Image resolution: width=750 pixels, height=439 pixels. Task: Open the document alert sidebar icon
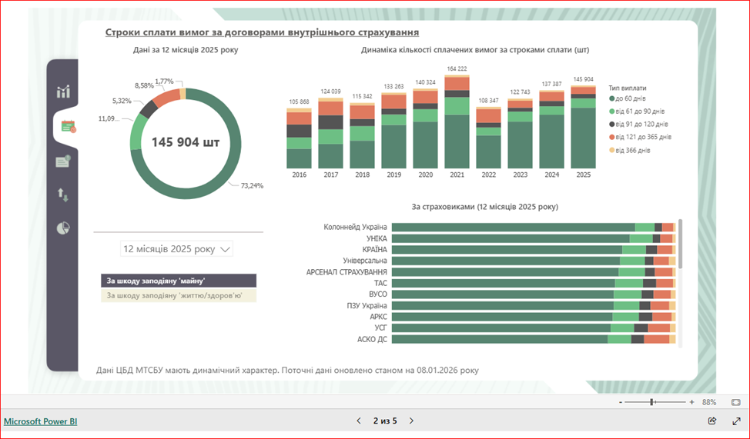click(63, 161)
